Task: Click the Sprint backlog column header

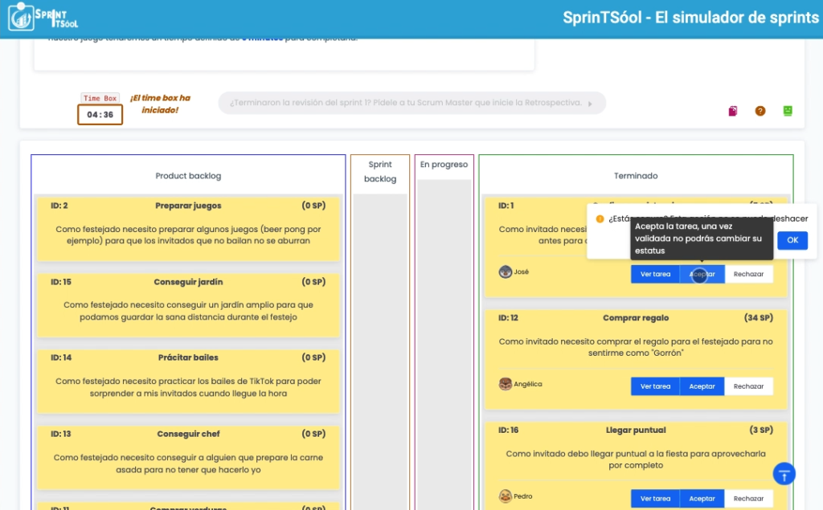Action: pos(380,172)
